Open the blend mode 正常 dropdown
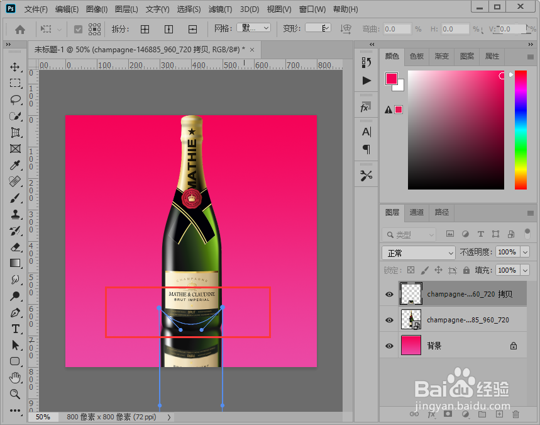 click(419, 253)
